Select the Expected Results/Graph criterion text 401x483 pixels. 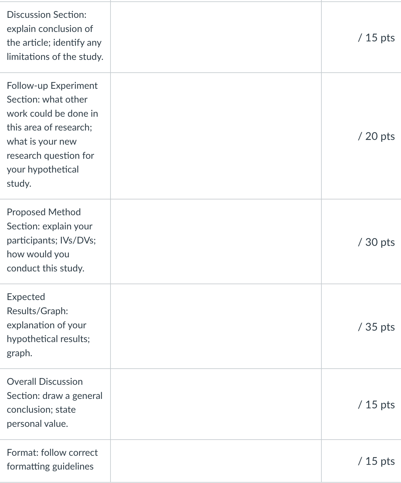pos(48,325)
